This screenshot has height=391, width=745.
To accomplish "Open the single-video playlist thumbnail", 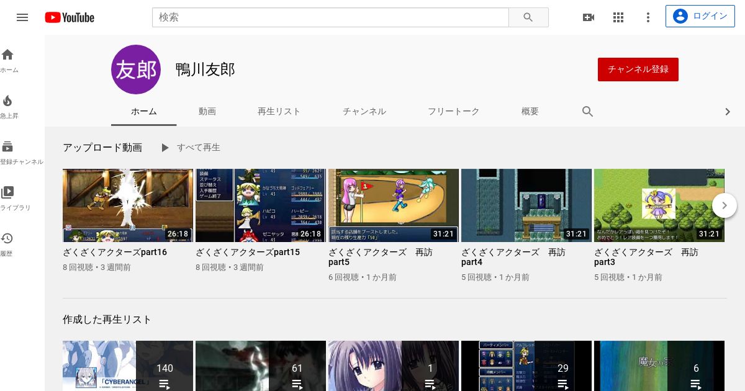I will coord(394,366).
